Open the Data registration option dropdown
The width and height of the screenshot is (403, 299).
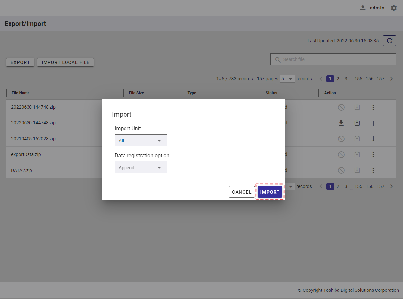[141, 167]
